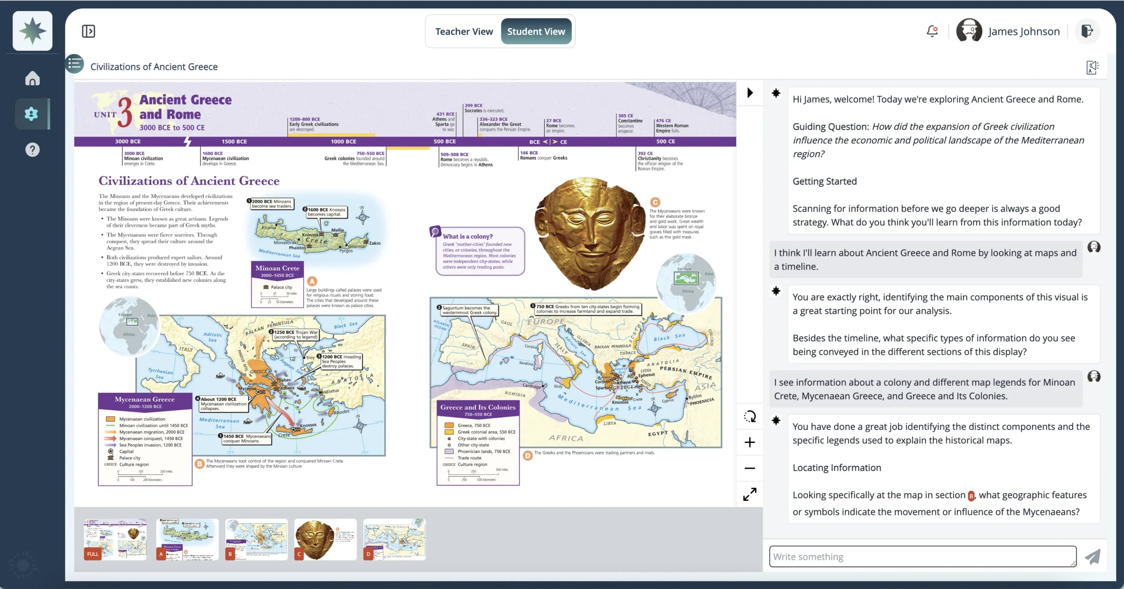
Task: Click the logout icon
Action: click(1087, 31)
